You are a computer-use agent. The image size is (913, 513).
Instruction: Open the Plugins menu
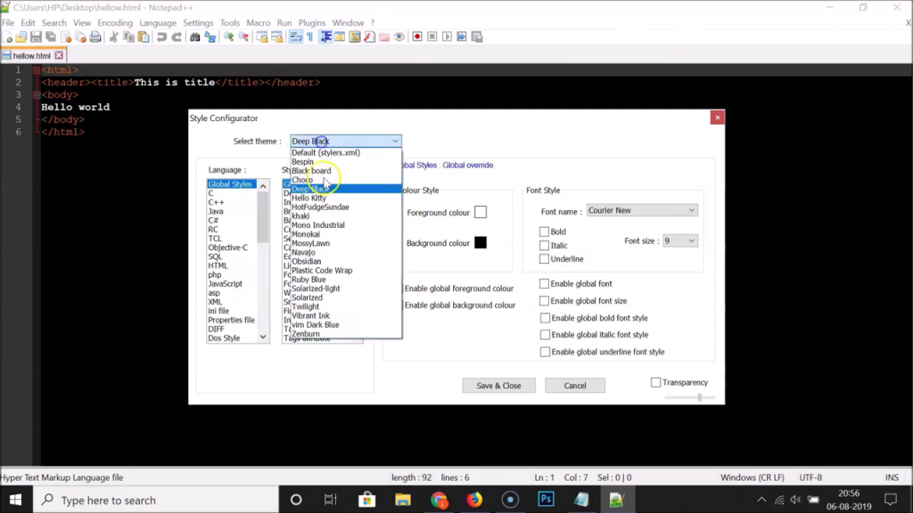pyautogui.click(x=312, y=22)
